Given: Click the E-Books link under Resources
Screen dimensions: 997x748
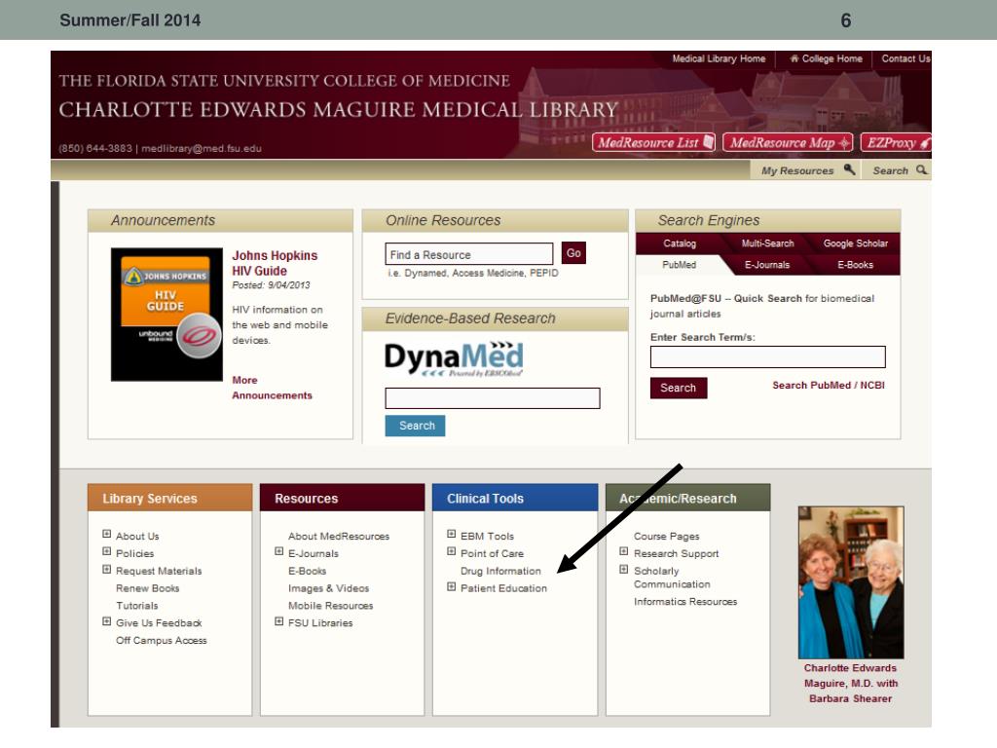Looking at the screenshot, I should (x=307, y=571).
